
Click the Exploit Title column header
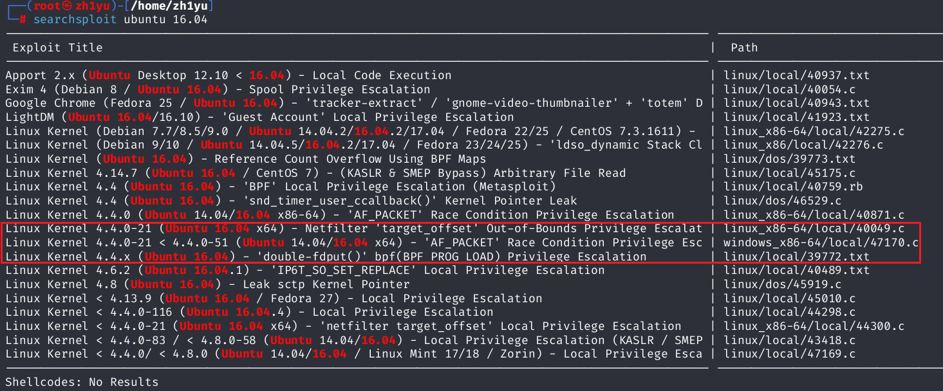pos(57,48)
